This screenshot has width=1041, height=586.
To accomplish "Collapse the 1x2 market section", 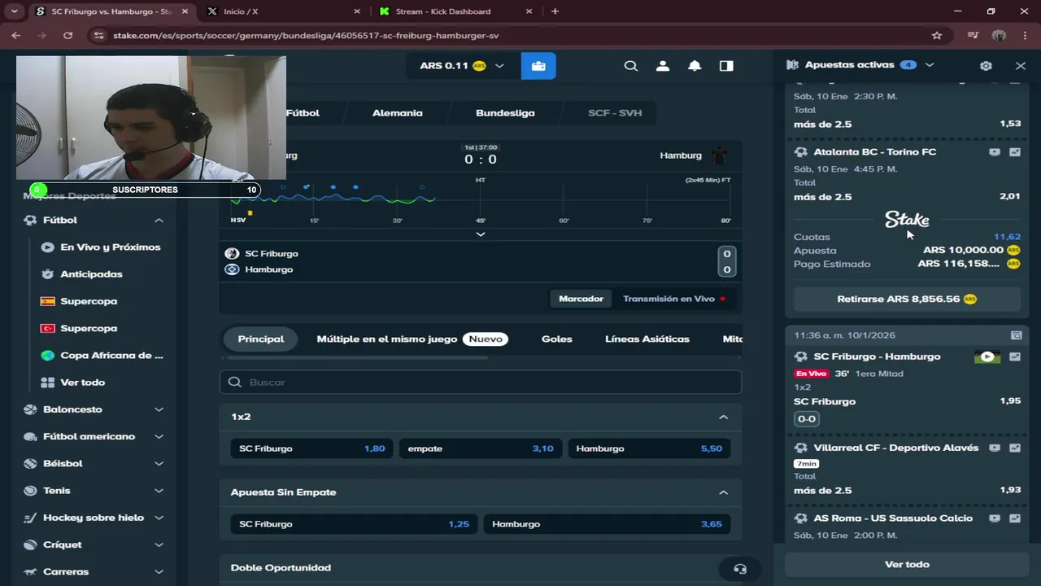I will (x=723, y=417).
